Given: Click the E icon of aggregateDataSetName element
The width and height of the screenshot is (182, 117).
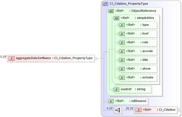Looking at the screenshot, I should pos(12,58).
